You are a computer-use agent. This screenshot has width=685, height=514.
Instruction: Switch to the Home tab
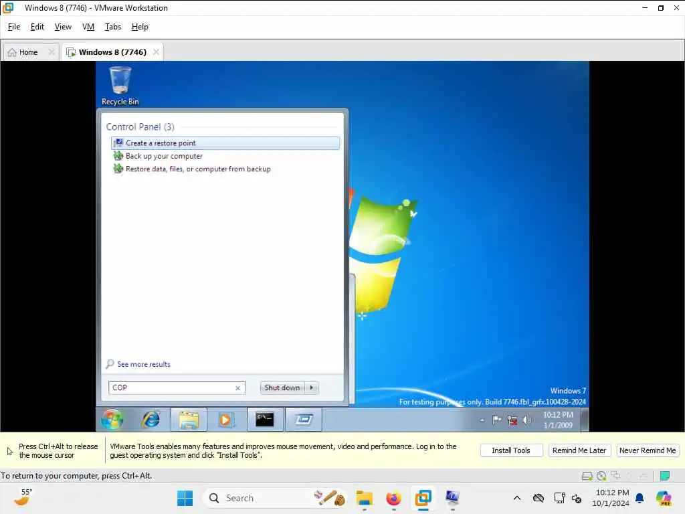28,52
